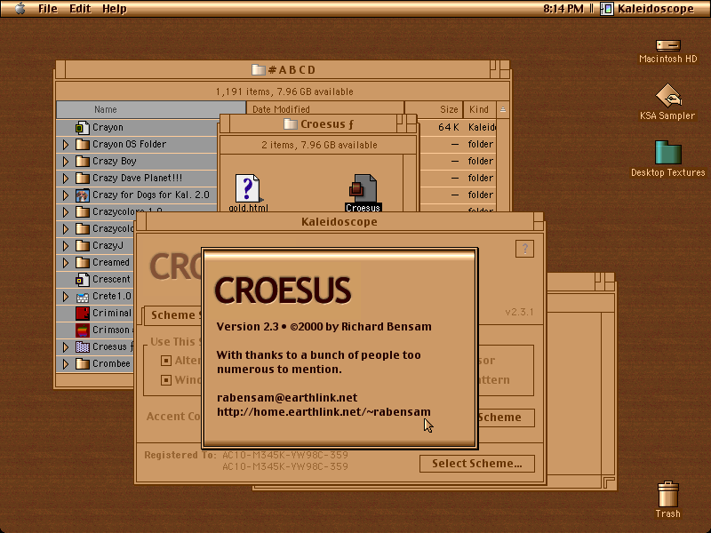Expand the Crazy Boy disclosure triangle
This screenshot has width=711, height=533.
(x=66, y=162)
